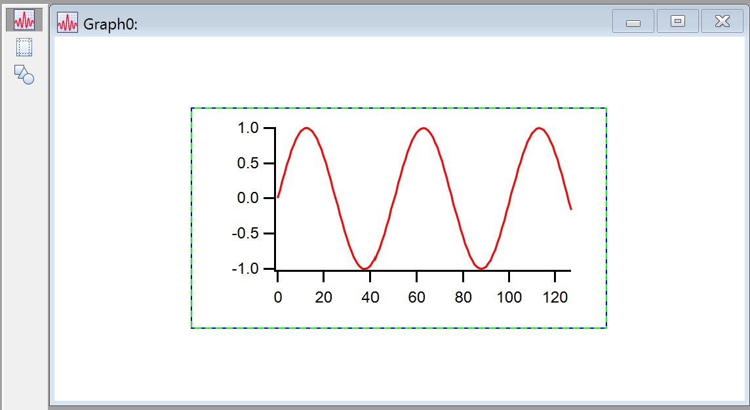The width and height of the screenshot is (750, 410).
Task: Maximize the Graph0 window
Action: click(678, 22)
